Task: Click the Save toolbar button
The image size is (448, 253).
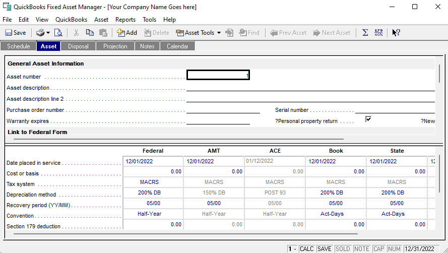Action: tap(16, 33)
